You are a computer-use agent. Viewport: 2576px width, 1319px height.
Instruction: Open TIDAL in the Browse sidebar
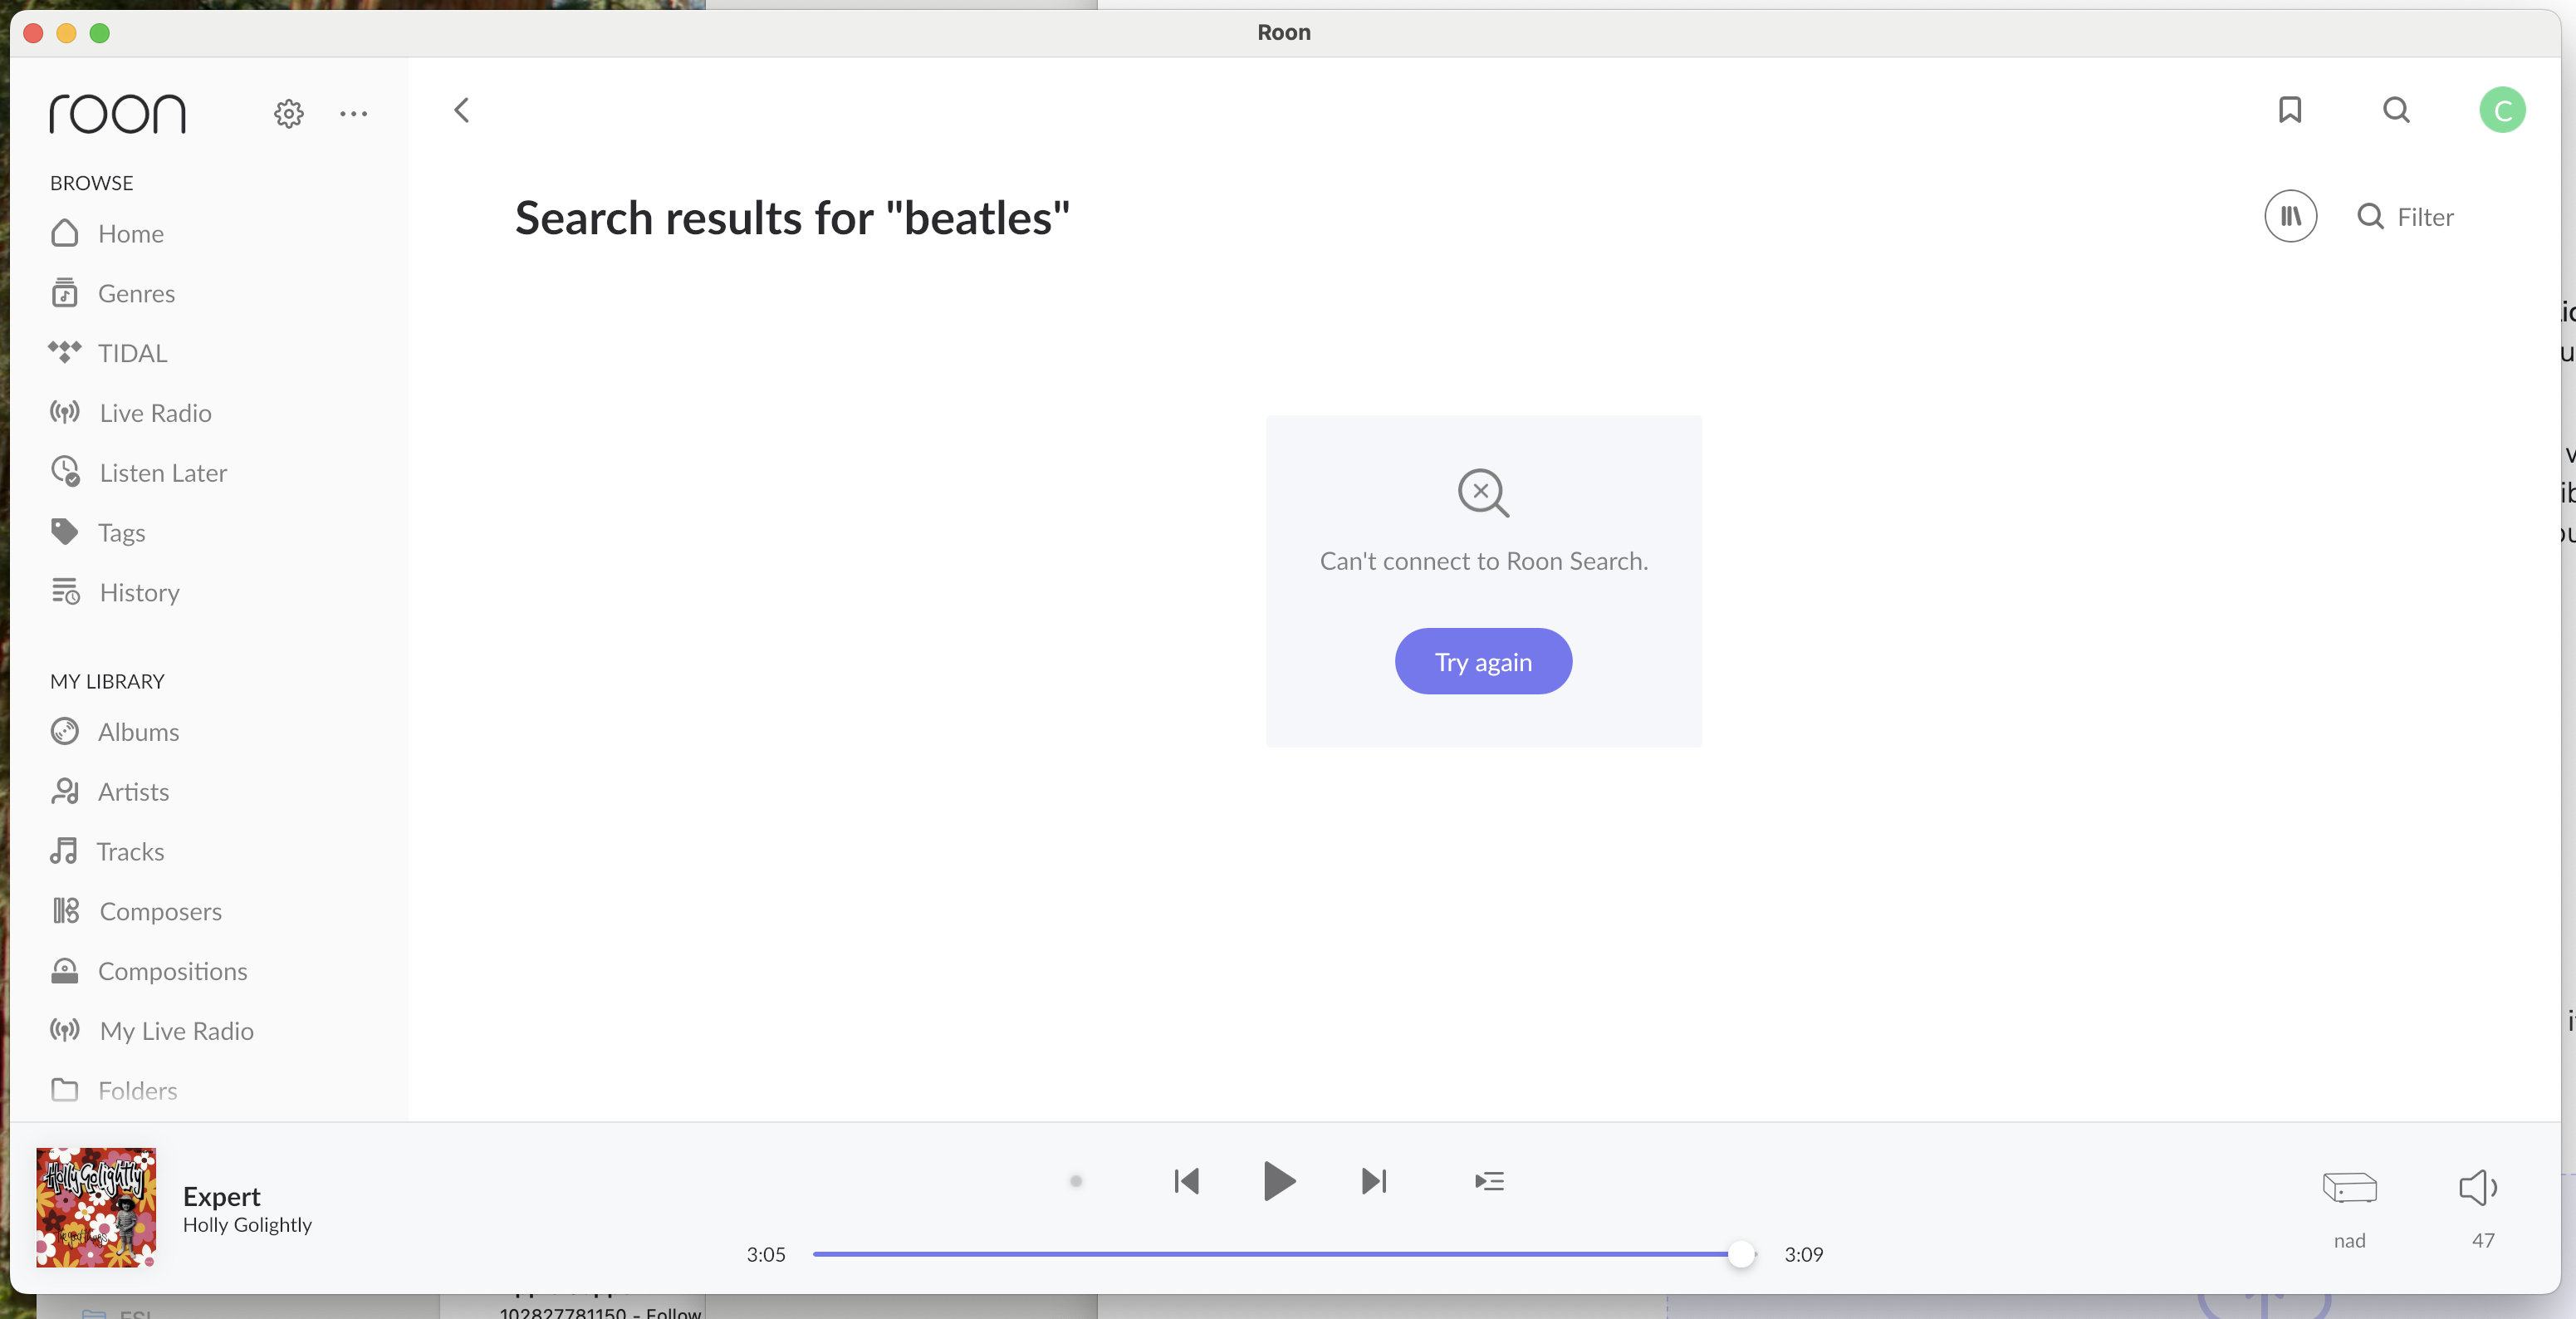point(132,353)
